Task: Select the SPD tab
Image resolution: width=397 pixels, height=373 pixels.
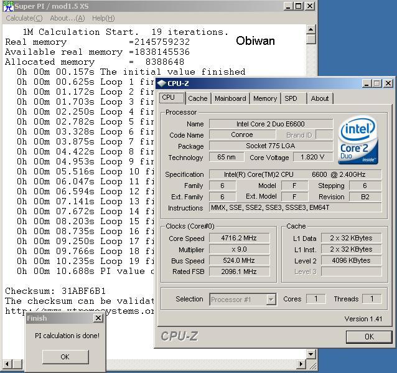Action: click(291, 98)
